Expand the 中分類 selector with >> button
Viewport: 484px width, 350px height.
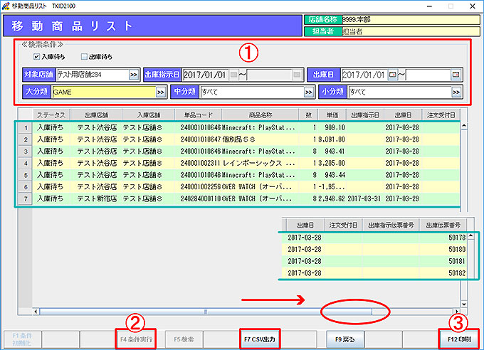(308, 92)
